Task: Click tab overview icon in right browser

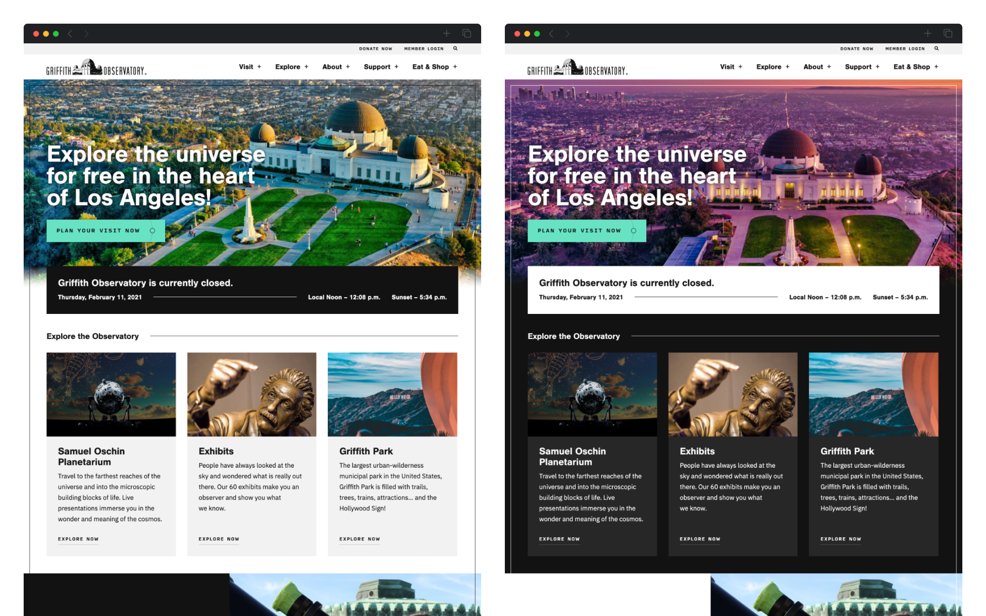Action: 948,34
